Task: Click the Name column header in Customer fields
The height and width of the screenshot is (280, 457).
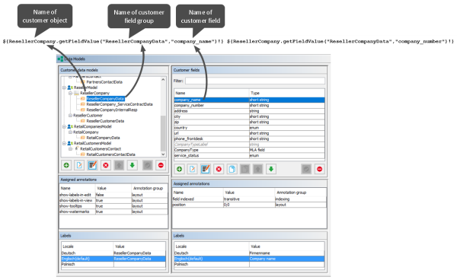Action: (212, 93)
